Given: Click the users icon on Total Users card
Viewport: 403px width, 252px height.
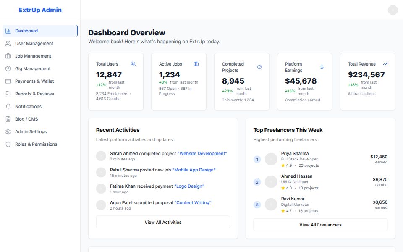Looking at the screenshot, I should coord(133,64).
